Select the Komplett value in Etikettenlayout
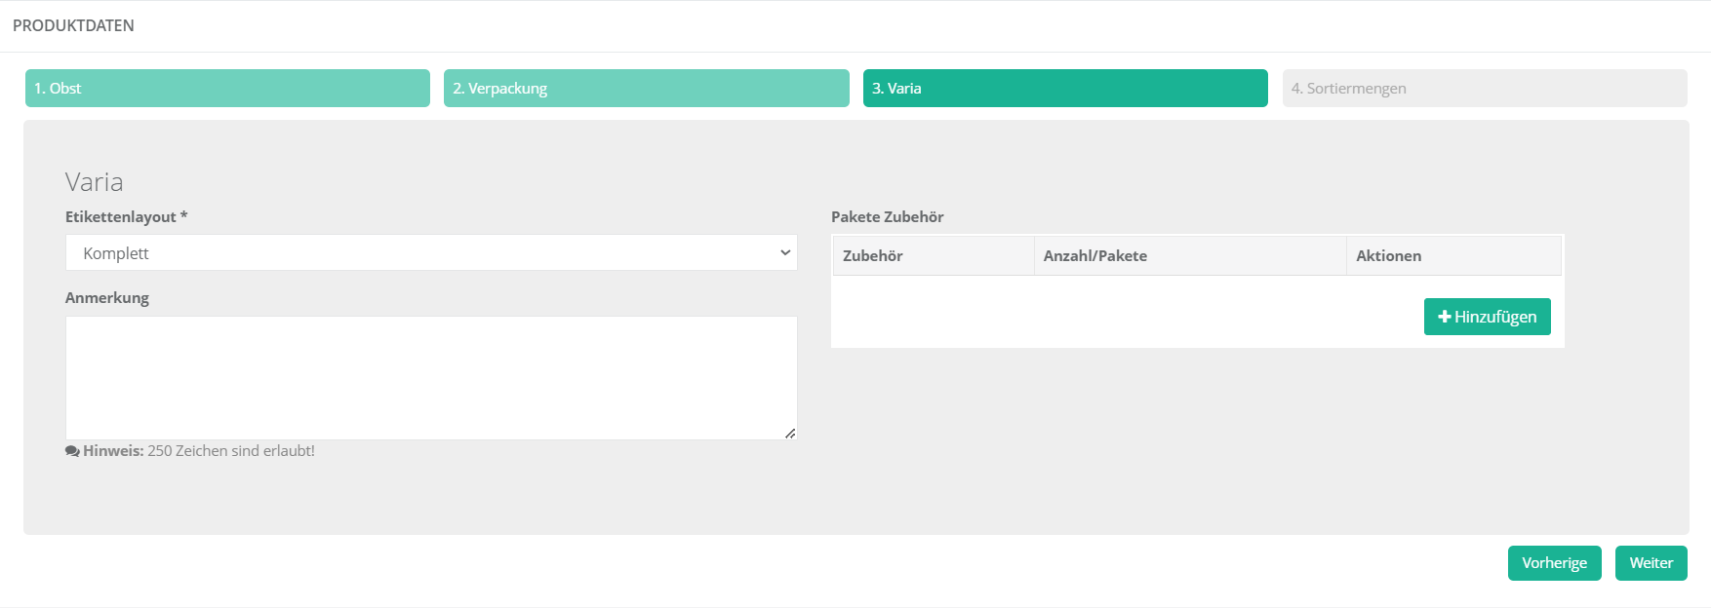The image size is (1711, 608). [x=116, y=253]
